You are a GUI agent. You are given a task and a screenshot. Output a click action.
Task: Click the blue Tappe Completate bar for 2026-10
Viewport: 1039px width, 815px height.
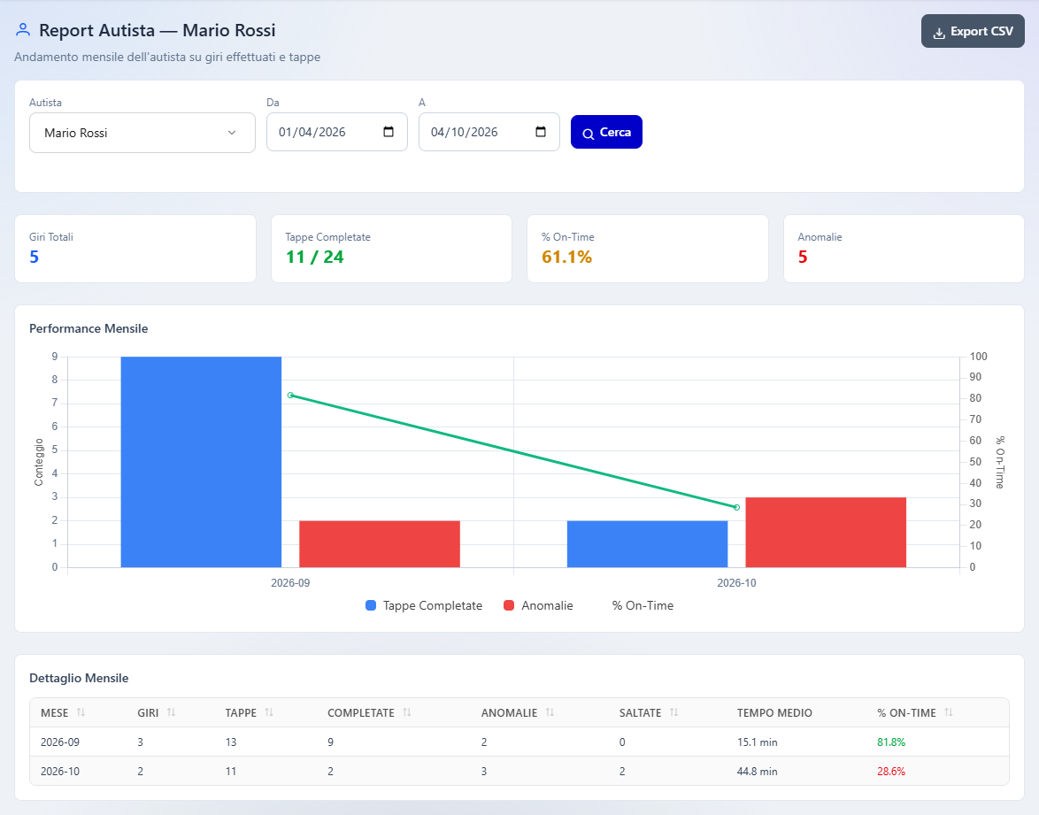click(648, 544)
